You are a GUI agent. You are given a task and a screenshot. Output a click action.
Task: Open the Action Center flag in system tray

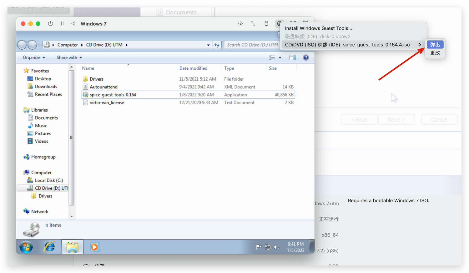point(259,247)
